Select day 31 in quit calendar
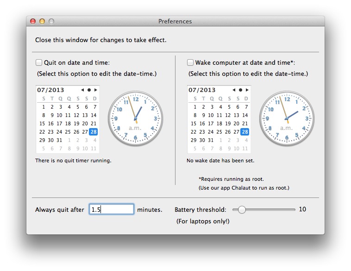 coord(59,140)
